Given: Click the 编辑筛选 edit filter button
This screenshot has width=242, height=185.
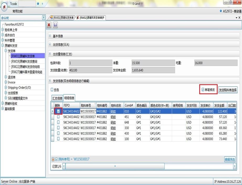Looking at the screenshot, I should pyautogui.click(x=229, y=159).
